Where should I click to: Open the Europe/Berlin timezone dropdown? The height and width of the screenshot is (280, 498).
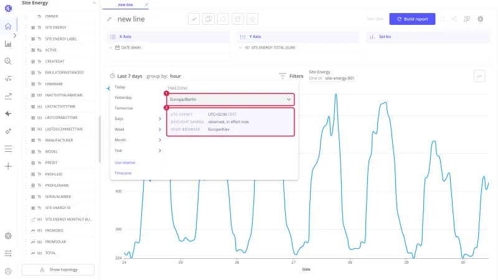point(230,100)
